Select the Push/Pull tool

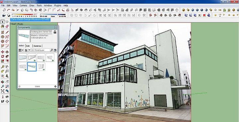pos(7,52)
